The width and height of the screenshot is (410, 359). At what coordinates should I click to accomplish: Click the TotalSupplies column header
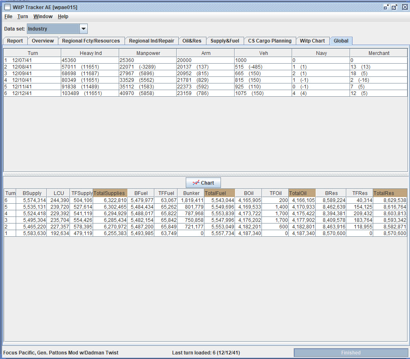click(x=110, y=193)
